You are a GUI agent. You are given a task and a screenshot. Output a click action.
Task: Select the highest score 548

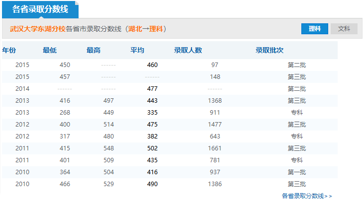(108, 148)
